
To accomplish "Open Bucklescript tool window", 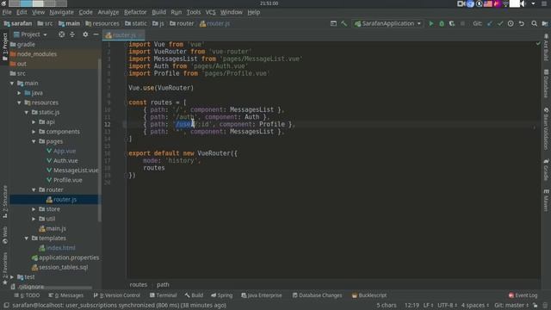I will click(x=369, y=295).
